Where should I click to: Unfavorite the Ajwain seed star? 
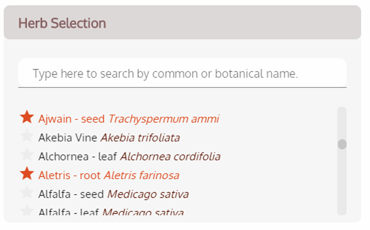27,117
